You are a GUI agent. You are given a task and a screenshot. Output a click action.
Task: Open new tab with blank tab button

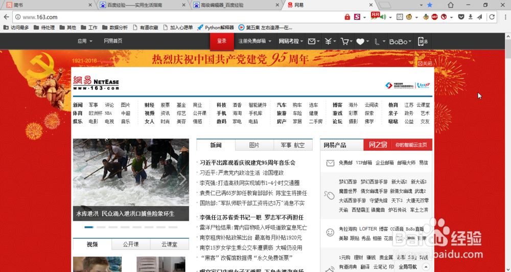pos(385,5)
